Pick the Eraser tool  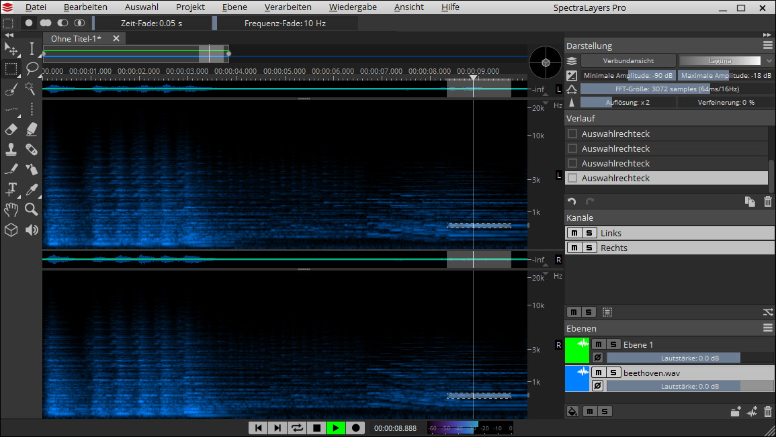[x=11, y=129]
